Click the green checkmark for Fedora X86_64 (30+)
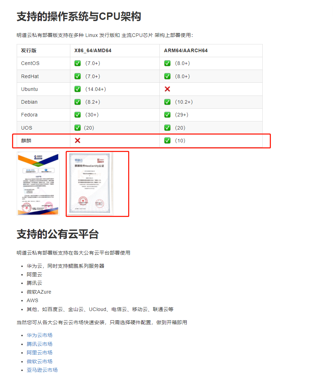This screenshot has height=387, width=333. tap(77, 115)
